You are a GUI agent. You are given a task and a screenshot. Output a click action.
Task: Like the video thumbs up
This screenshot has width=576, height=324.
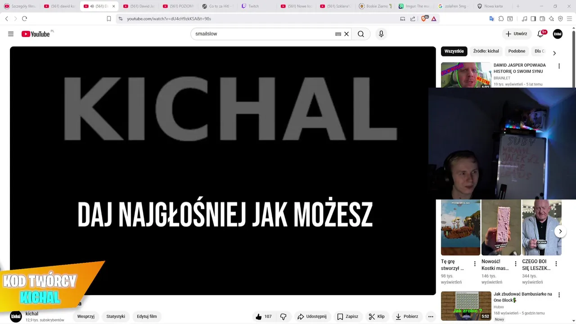(264, 316)
